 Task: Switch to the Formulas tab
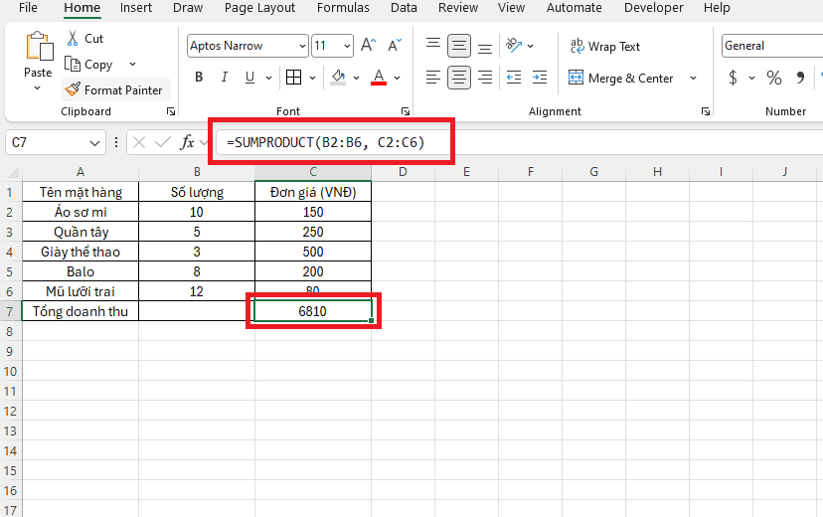[x=343, y=8]
